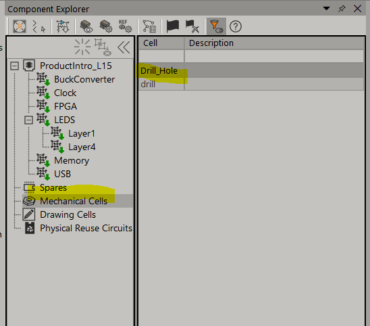Click the black flag mark icon
370x326 pixels.
click(x=173, y=26)
